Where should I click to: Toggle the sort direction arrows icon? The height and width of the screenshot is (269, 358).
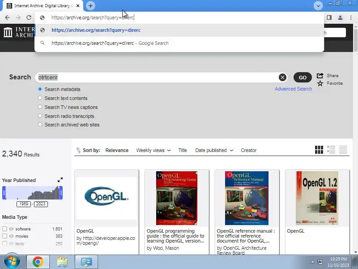pos(78,150)
